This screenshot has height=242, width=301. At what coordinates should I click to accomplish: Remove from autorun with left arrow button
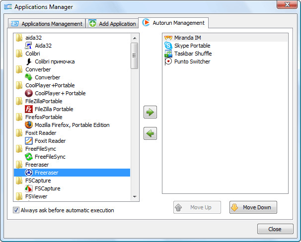(150, 133)
